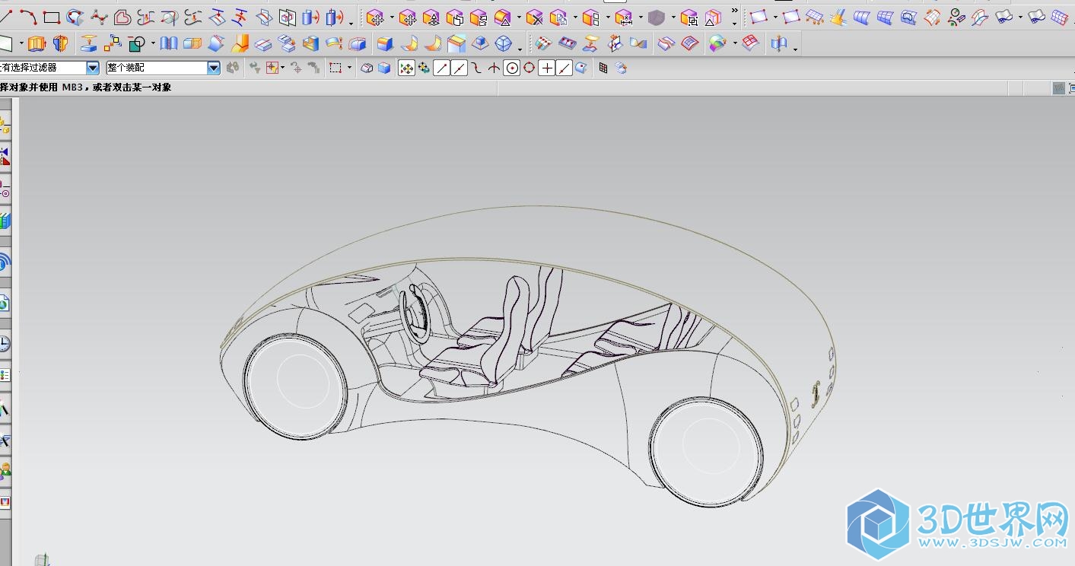
Task: Click the Four Point Surface icon
Action: tap(759, 17)
